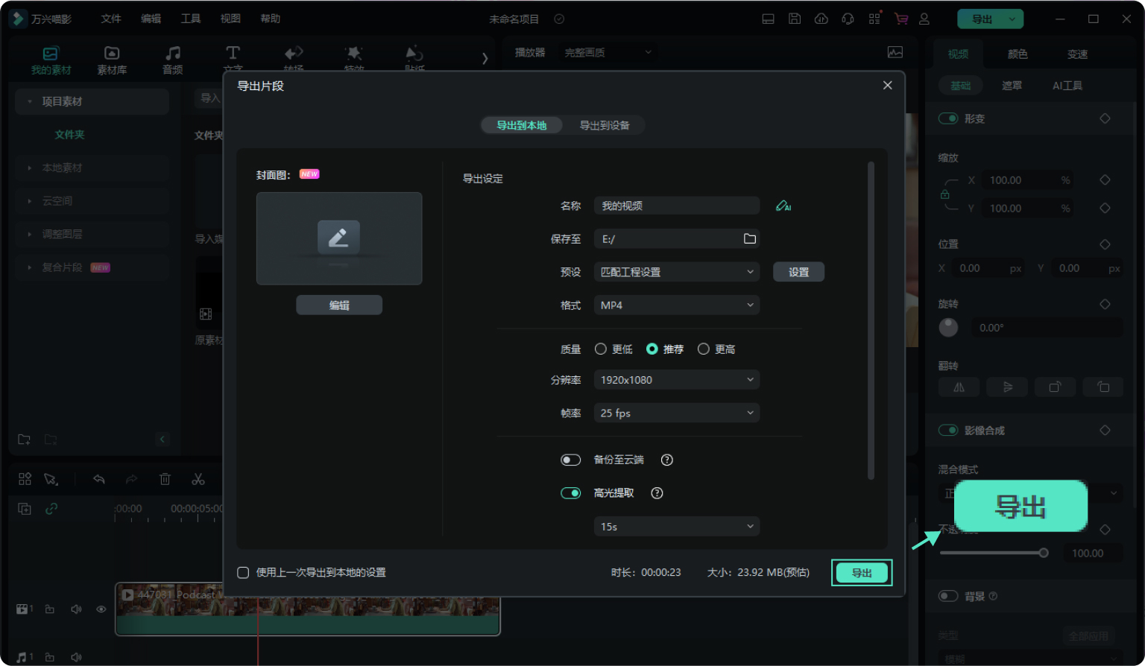Screen dimensions: 1145x666
Task: Expand the 1920x1080 resolution dropdown
Action: [x=676, y=380]
